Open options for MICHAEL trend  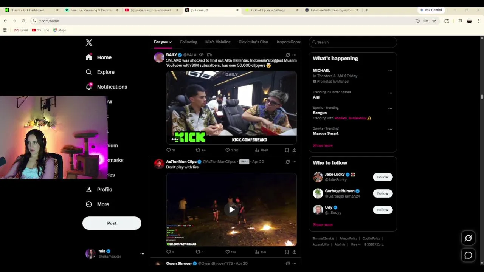pyautogui.click(x=390, y=70)
